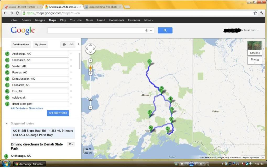Viewport: 268px width, 168px height.
Task: Pause playback in the taskbar media player
Action: (191, 164)
